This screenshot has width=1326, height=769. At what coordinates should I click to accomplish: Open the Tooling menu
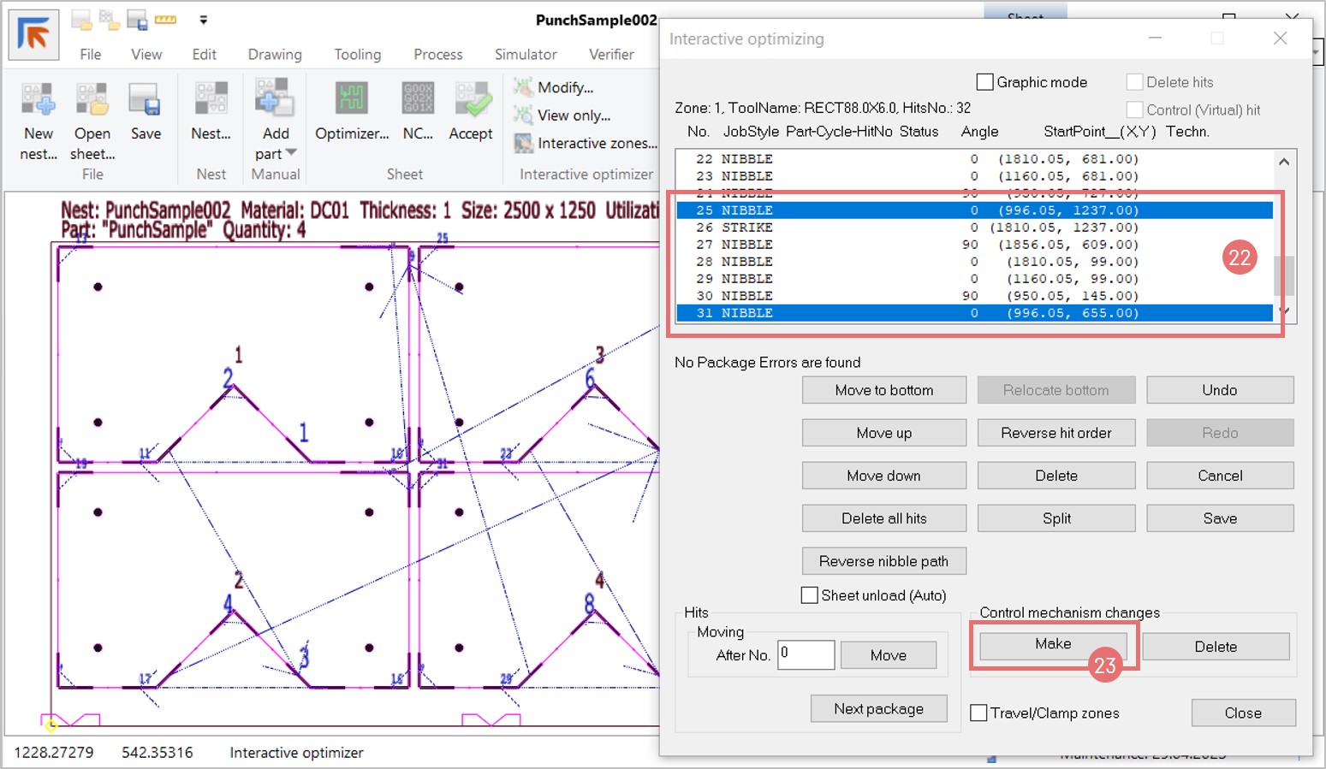[357, 54]
